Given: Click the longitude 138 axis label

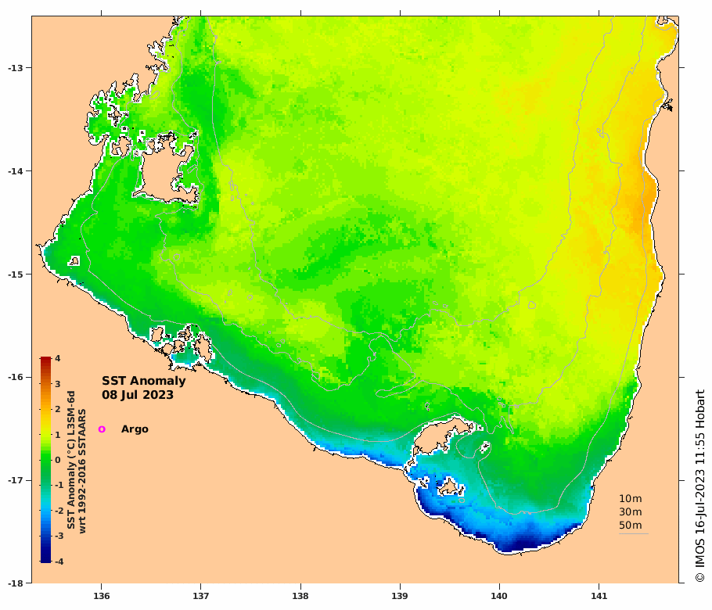Looking at the screenshot, I should click(300, 596).
